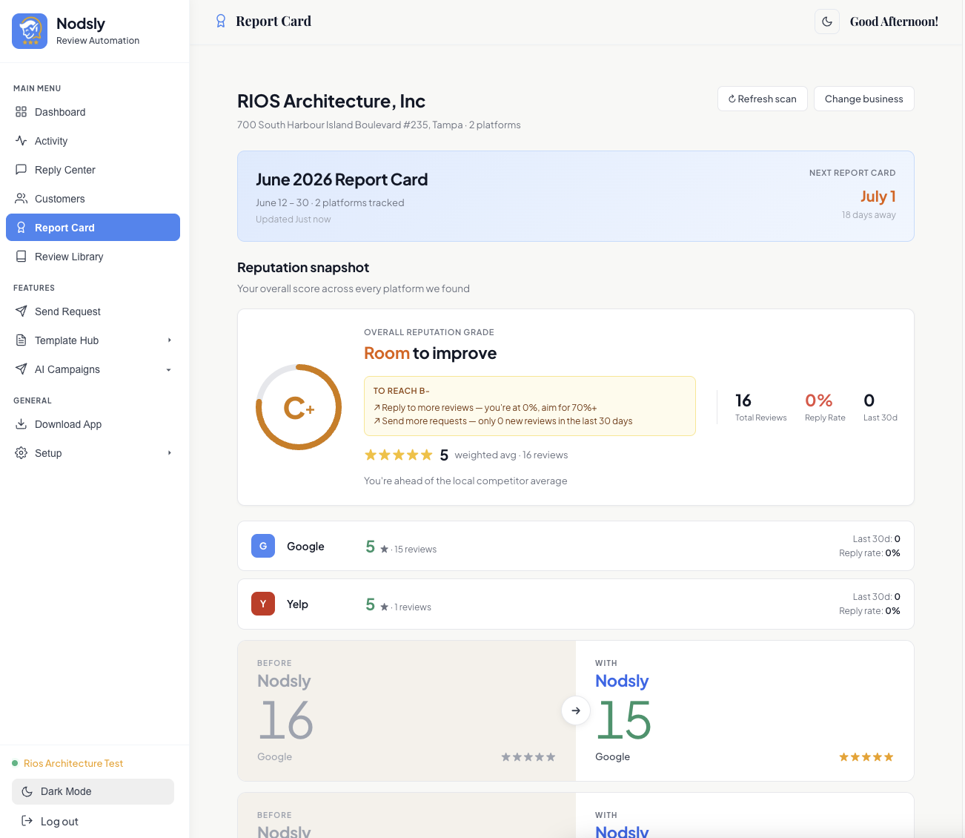
Task: Click the Rios Architecture Test account label
Action: (73, 763)
